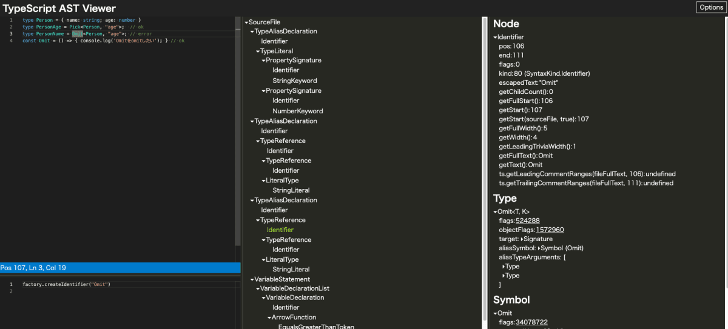Collapse the Omit<T, K> type arrow

click(x=495, y=211)
